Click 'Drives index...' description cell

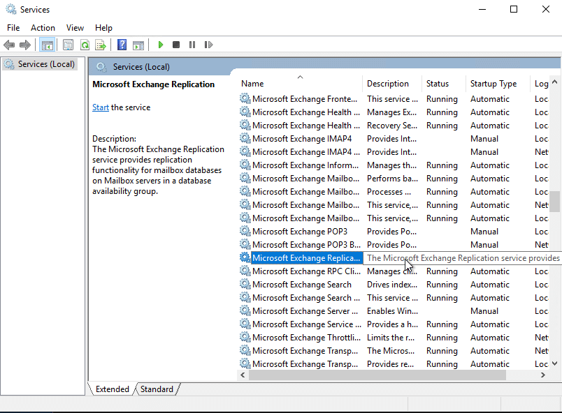coord(392,284)
